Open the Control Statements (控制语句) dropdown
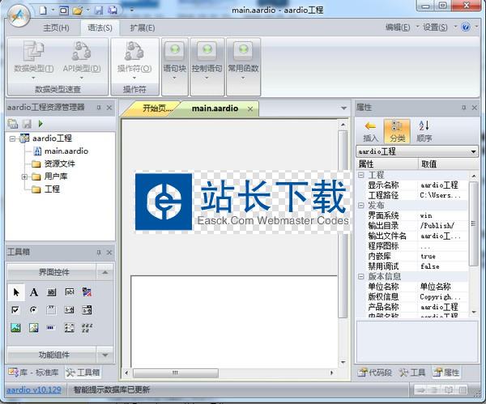The width and height of the screenshot is (486, 404). coord(207,66)
